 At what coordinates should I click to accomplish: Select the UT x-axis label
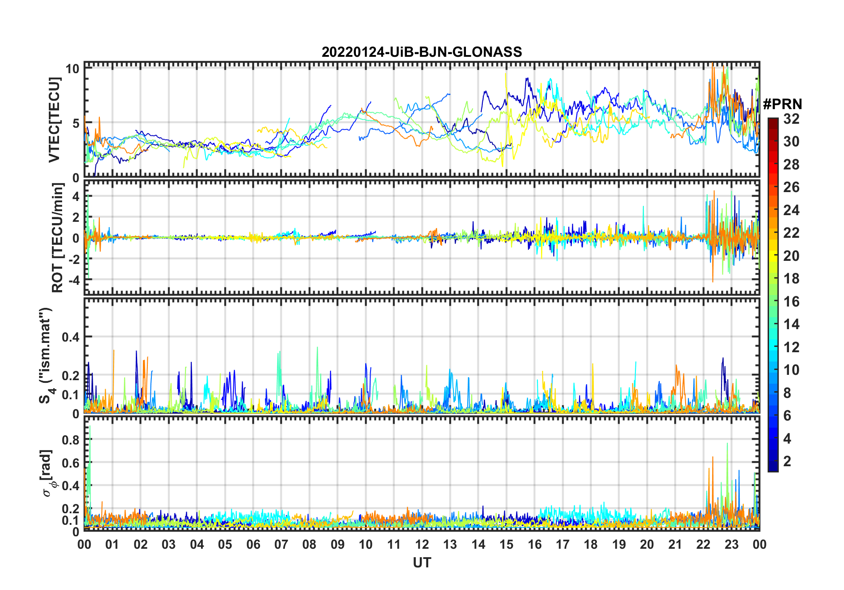coord(422,562)
